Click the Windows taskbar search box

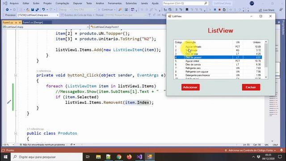point(46,157)
